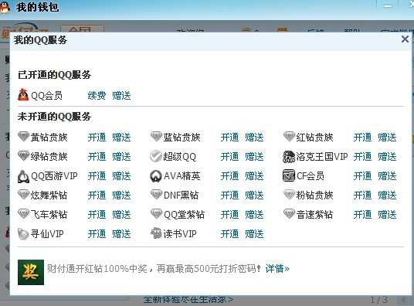Click the 洛克王国VIP icon
The width and height of the screenshot is (414, 306).
[289, 156]
